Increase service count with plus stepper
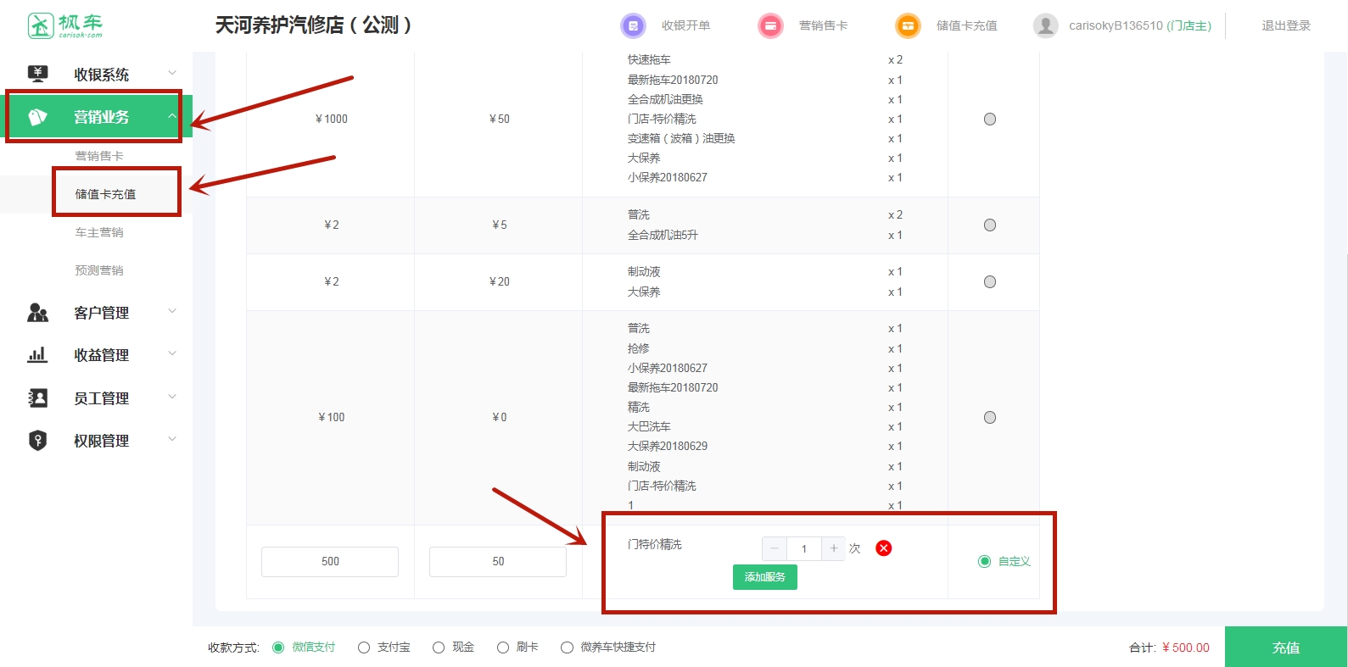1348x667 pixels. pyautogui.click(x=834, y=548)
